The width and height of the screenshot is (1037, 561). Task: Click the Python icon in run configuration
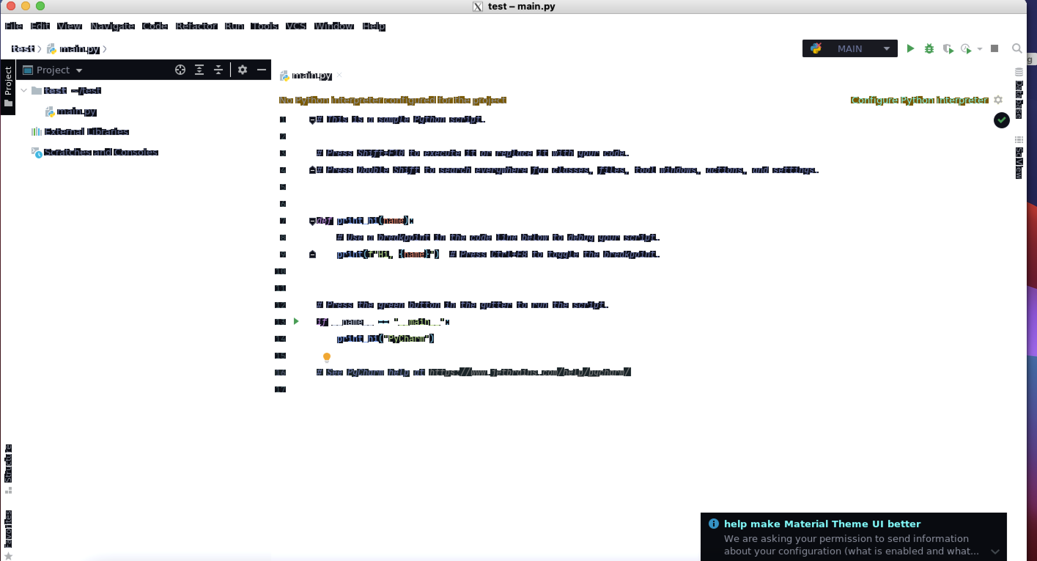click(816, 48)
